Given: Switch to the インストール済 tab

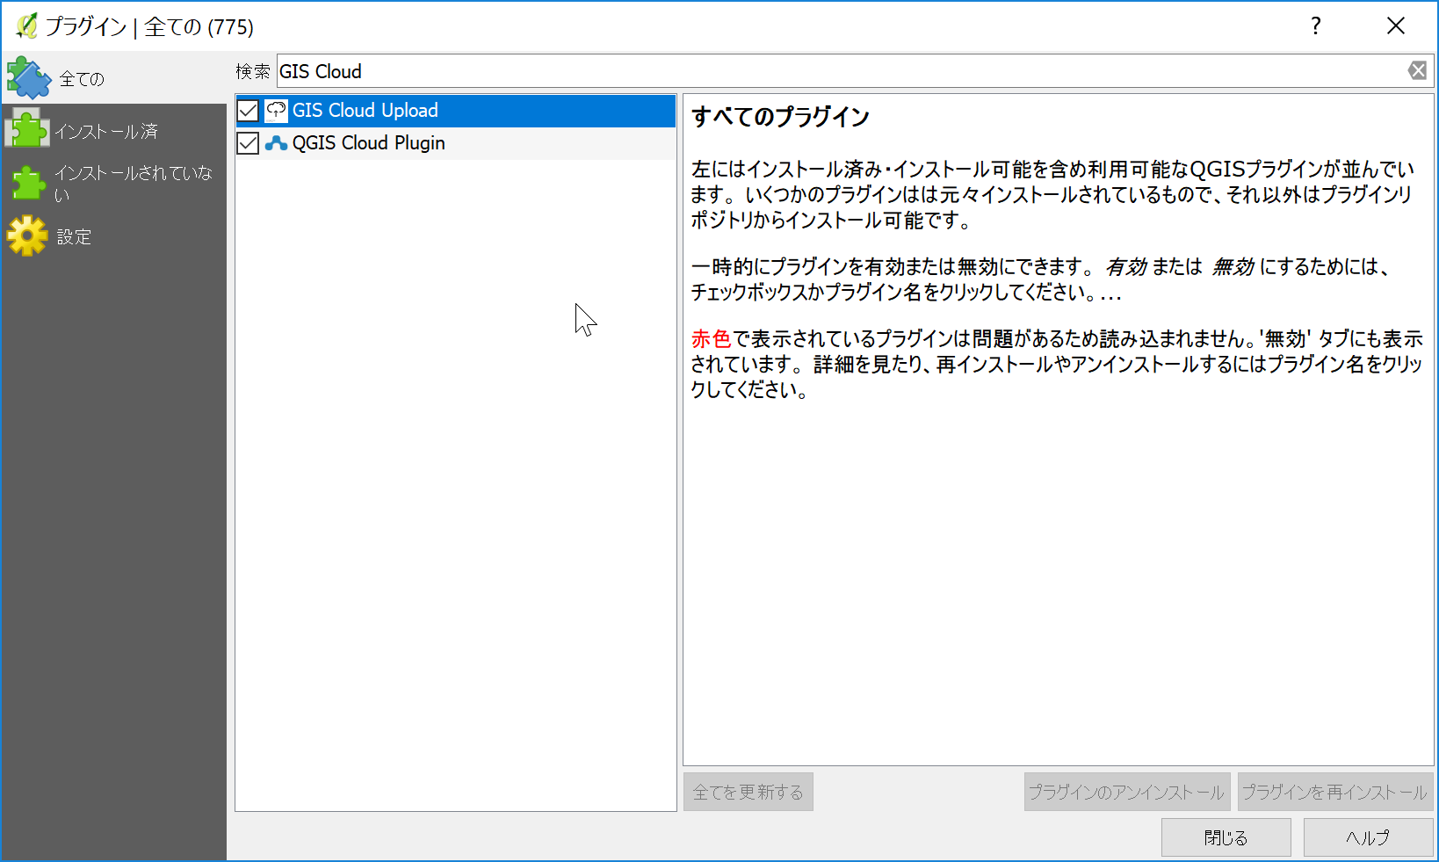Looking at the screenshot, I should pos(114,131).
